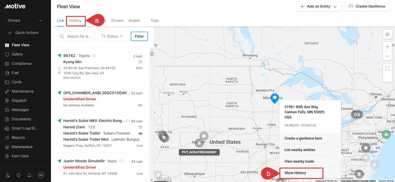Viewport: 395px width, 182px height.
Task: Zoom out on the map
Action: click(387, 56)
